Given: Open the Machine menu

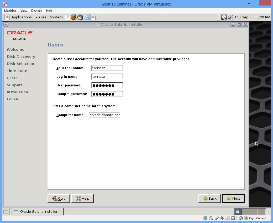Looking at the screenshot, I should [10, 11].
